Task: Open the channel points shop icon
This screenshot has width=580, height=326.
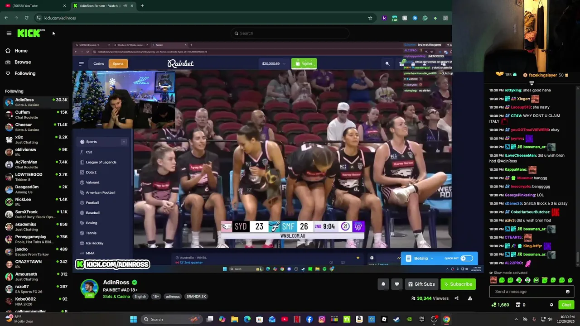Action: click(x=518, y=305)
